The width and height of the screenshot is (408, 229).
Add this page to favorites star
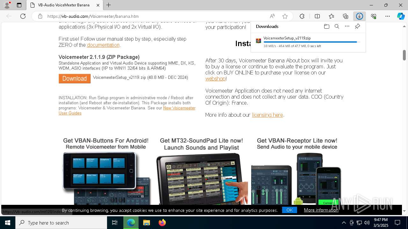point(285,16)
